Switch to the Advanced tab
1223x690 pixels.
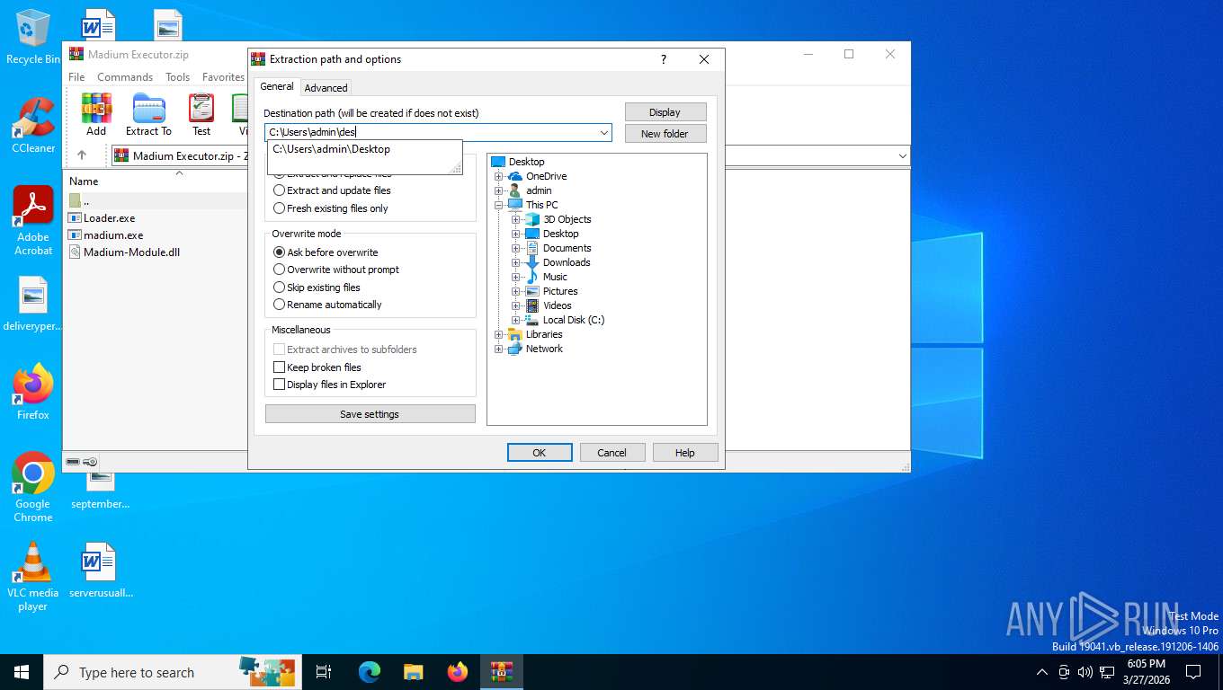[326, 88]
